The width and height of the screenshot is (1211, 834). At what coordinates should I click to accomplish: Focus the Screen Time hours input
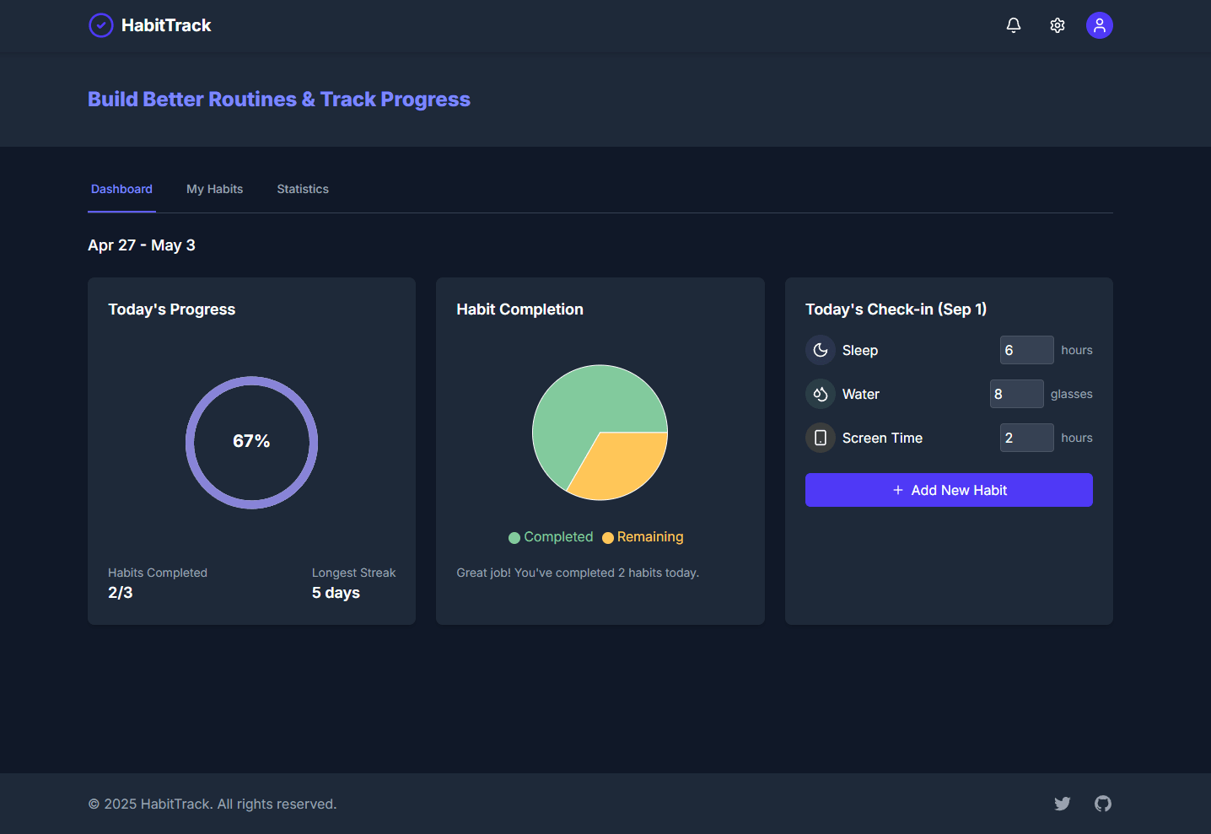[1026, 438]
